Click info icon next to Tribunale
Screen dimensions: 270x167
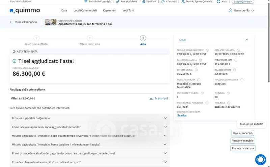coord(228,103)
